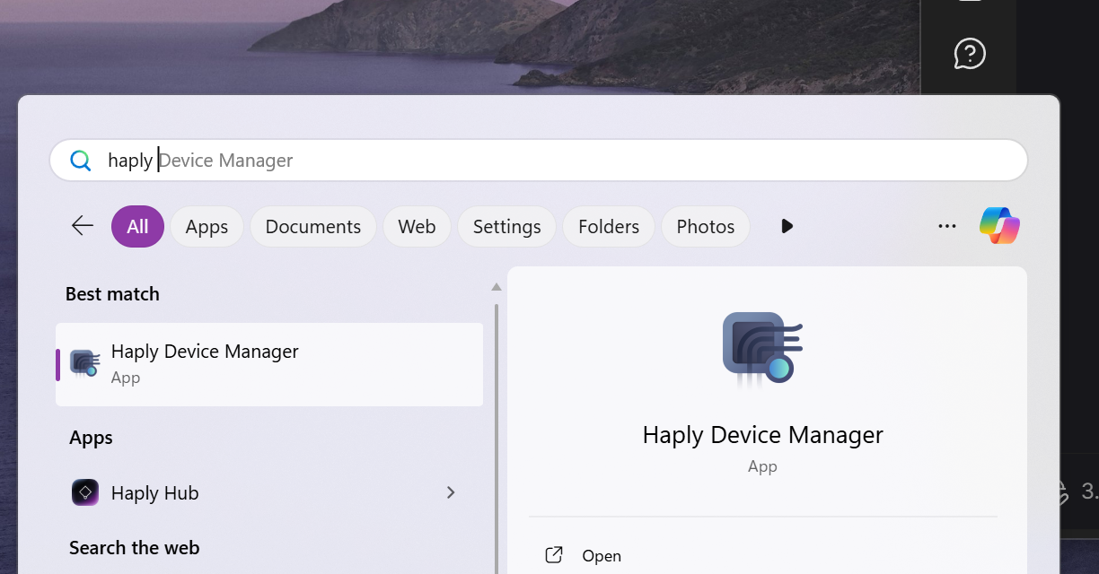Click the Haply Device Manager icon in best match
This screenshot has height=574, width=1099.
[x=84, y=363]
